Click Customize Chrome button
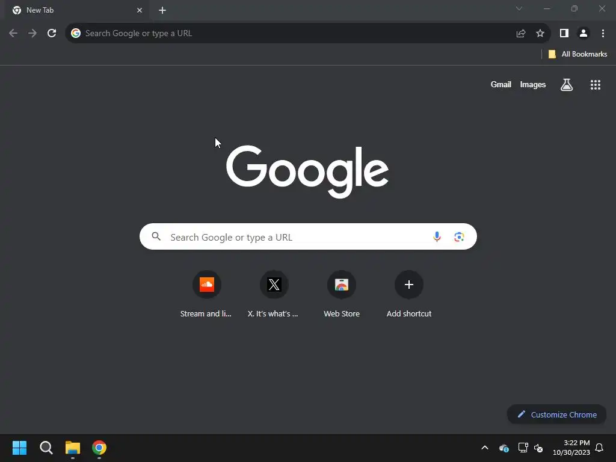This screenshot has height=462, width=616. [x=556, y=414]
